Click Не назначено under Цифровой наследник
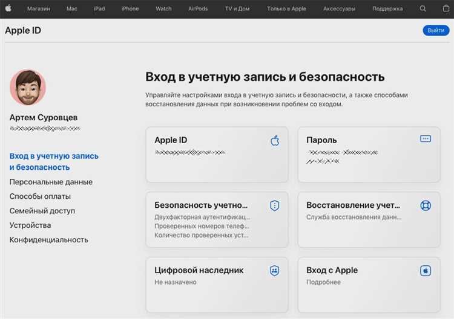454x319 pixels. tap(176, 282)
